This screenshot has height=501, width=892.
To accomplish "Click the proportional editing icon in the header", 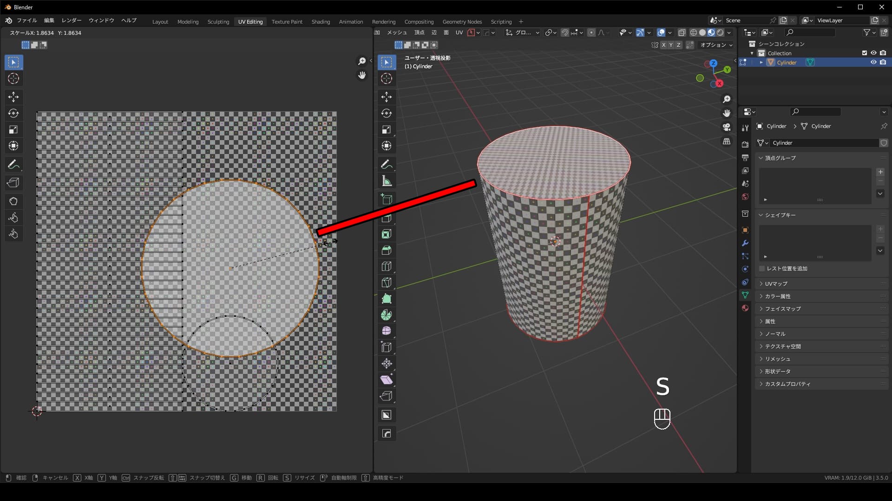I will (x=592, y=32).
